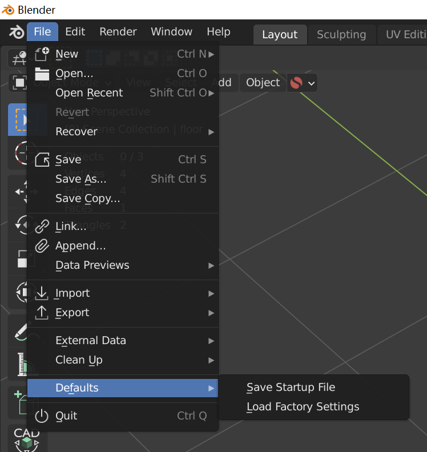Choose Save As... menu entry
Viewport: 427px width, 452px height.
pos(123,179)
